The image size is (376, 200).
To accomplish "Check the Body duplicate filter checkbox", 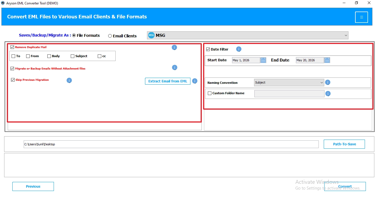I will (x=49, y=56).
